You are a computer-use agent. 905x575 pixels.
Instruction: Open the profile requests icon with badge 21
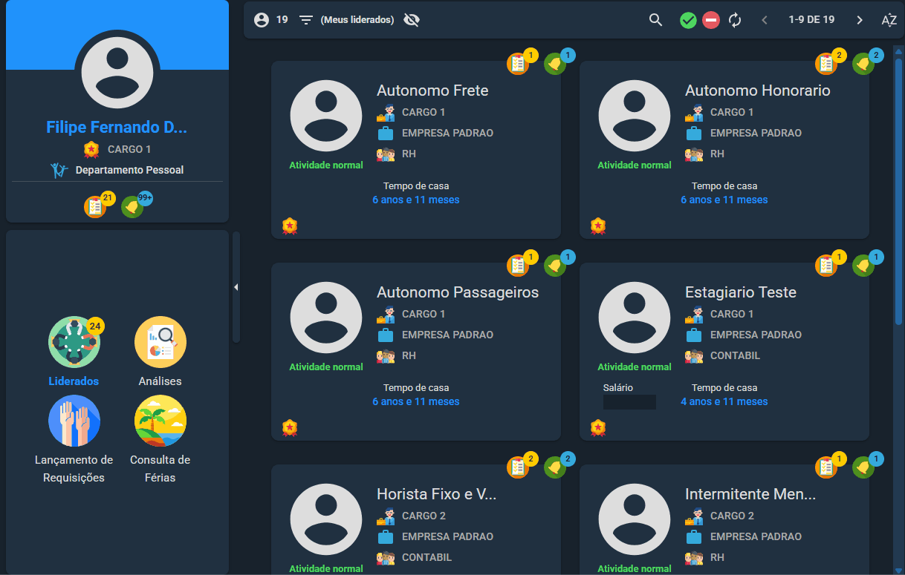point(95,207)
